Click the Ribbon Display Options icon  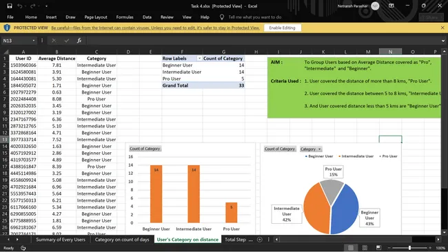tap(391, 6)
